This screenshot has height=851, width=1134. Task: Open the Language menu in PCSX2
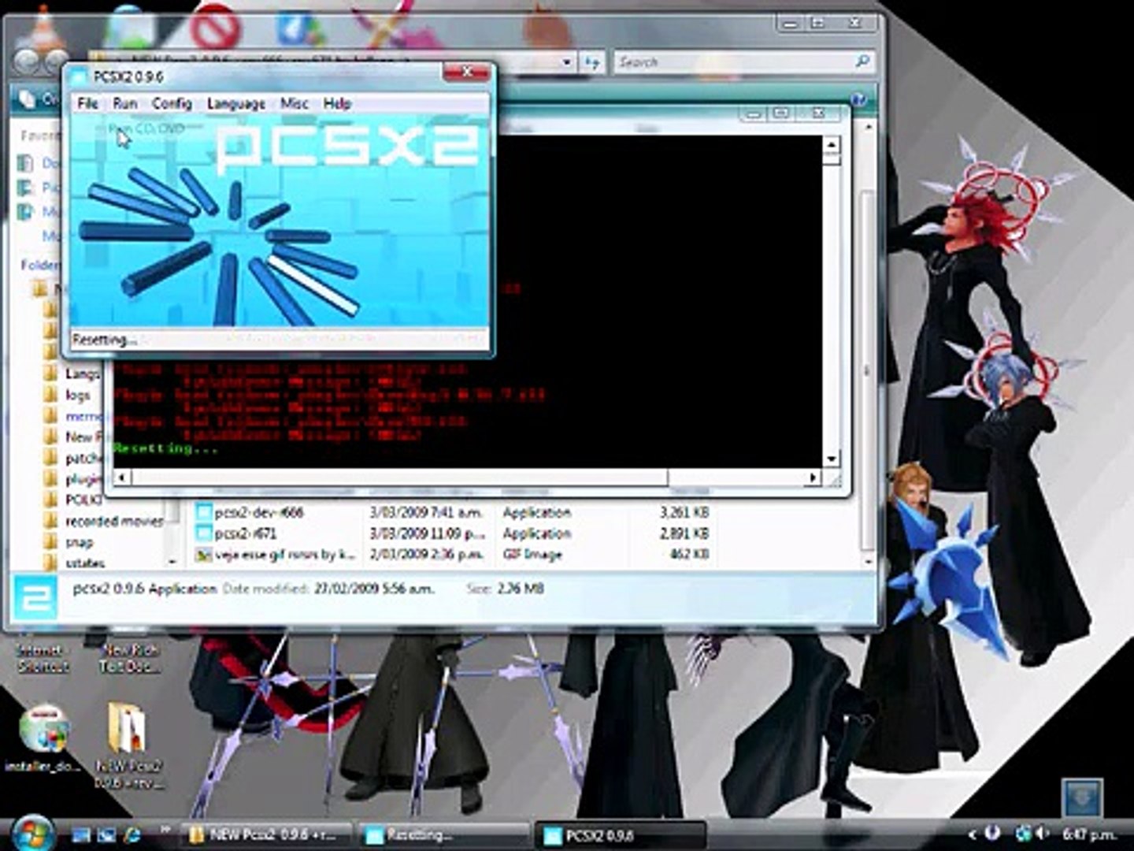pyautogui.click(x=235, y=103)
